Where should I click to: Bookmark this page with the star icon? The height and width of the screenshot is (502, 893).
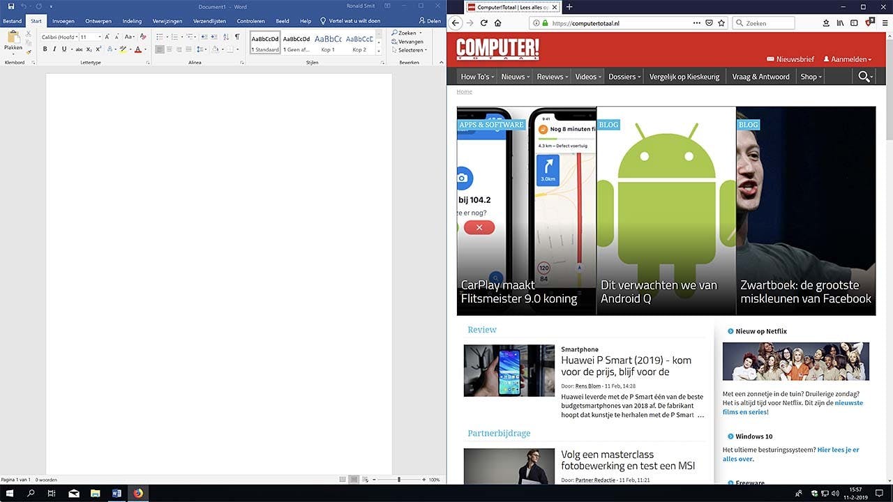(x=721, y=23)
